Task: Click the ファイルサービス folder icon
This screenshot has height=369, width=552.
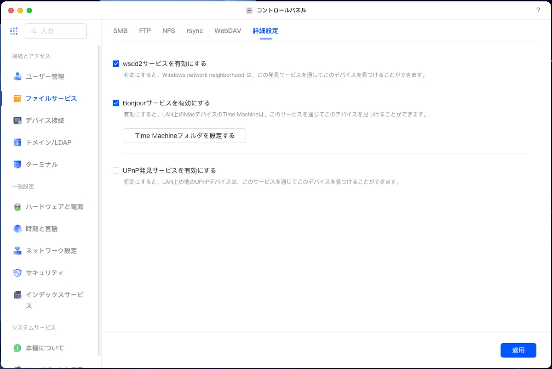Action: [17, 98]
